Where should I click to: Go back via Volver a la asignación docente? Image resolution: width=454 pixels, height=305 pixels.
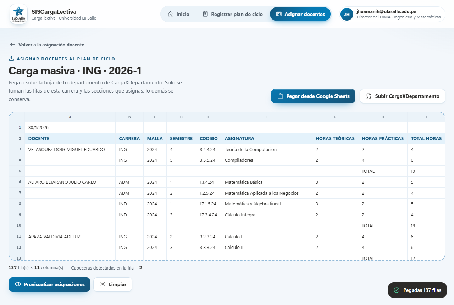click(47, 45)
